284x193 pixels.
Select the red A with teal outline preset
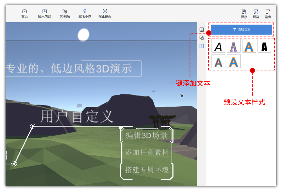[218, 61]
